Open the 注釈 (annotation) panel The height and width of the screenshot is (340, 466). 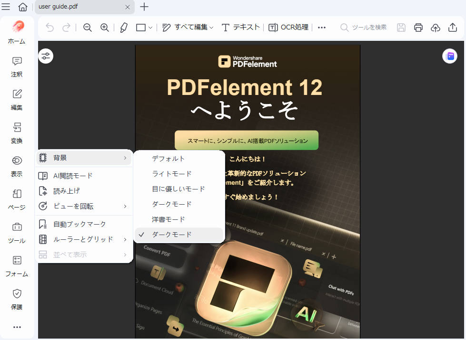coord(17,66)
